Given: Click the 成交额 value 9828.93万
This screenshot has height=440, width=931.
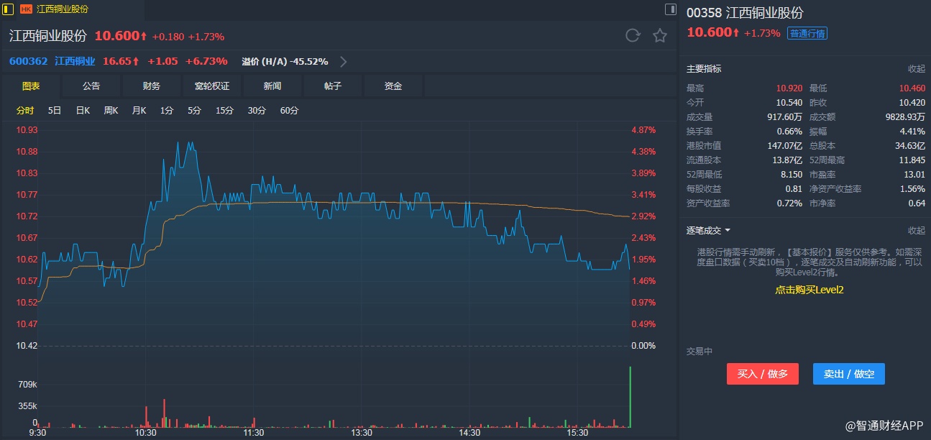Looking at the screenshot, I should pos(906,116).
